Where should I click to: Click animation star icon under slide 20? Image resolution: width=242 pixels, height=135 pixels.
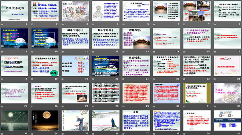point(93,79)
